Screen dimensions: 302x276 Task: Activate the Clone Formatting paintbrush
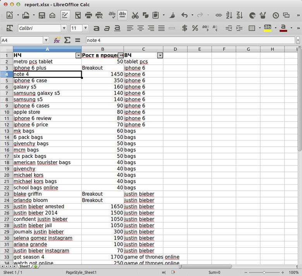[x=172, y=15]
